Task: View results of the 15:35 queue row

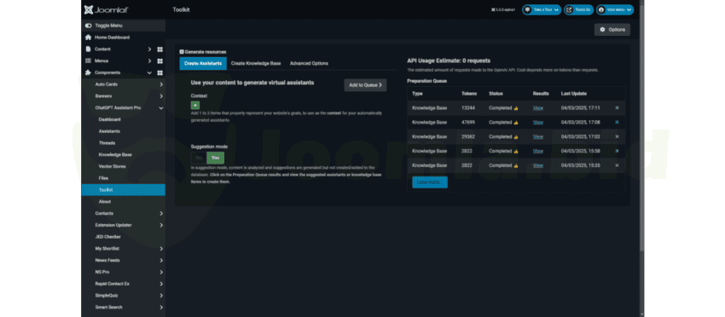Action: [537, 165]
